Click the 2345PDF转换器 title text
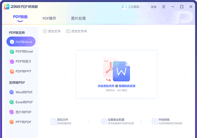The width and height of the screenshot is (197, 138). [24, 7]
